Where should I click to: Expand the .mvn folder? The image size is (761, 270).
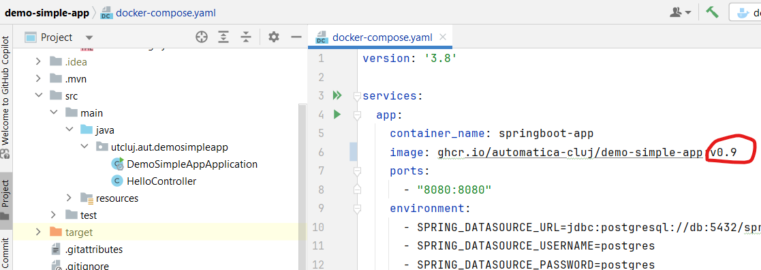click(38, 78)
